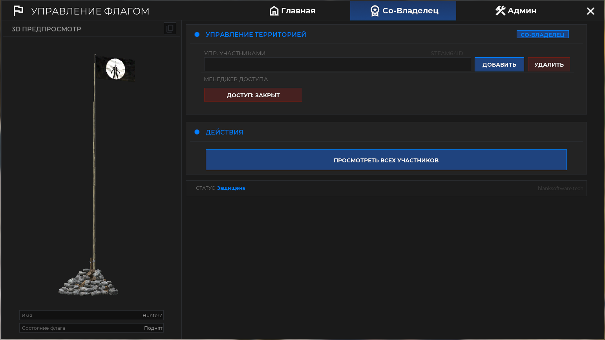Click the flag icon beside Управление флагом

click(x=18, y=11)
